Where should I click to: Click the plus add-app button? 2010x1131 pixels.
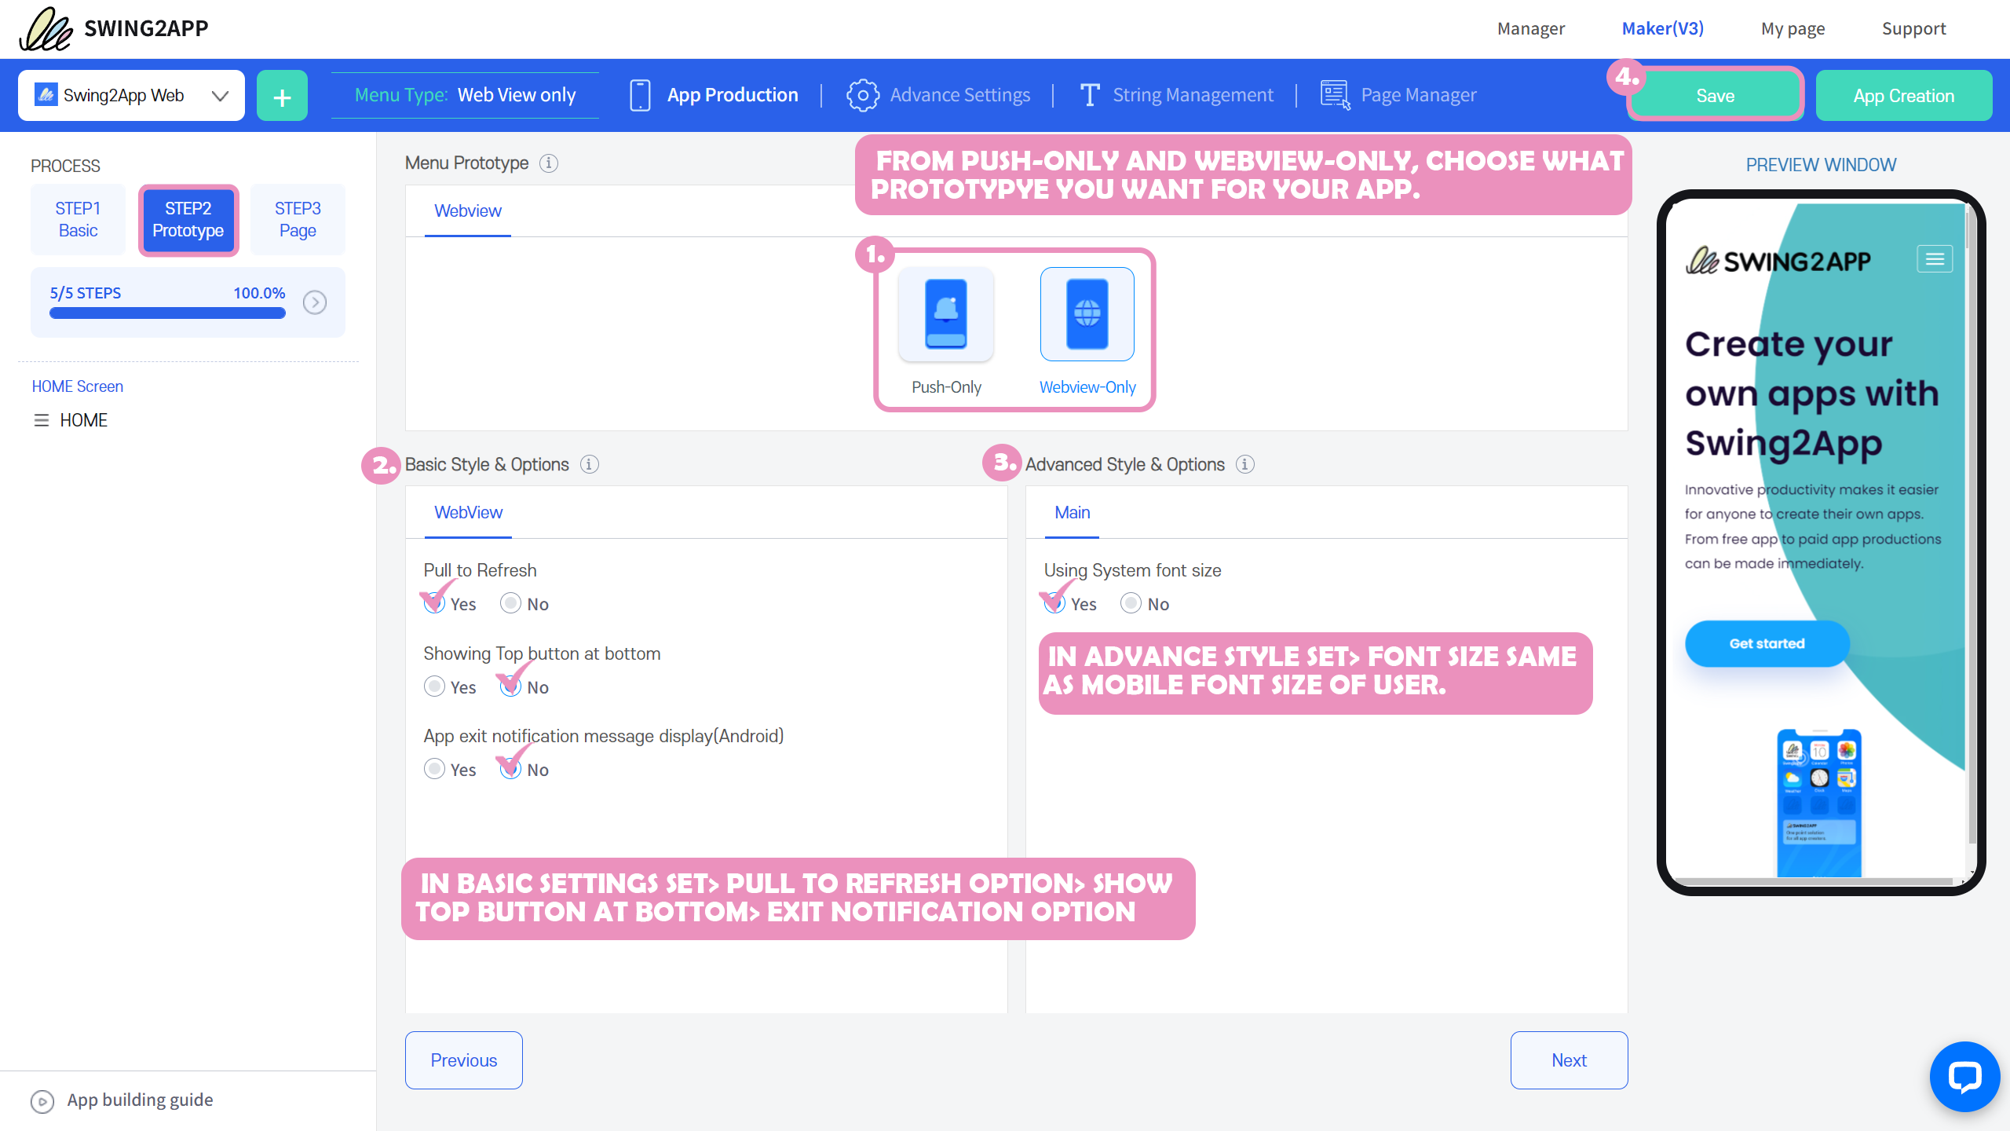[282, 96]
